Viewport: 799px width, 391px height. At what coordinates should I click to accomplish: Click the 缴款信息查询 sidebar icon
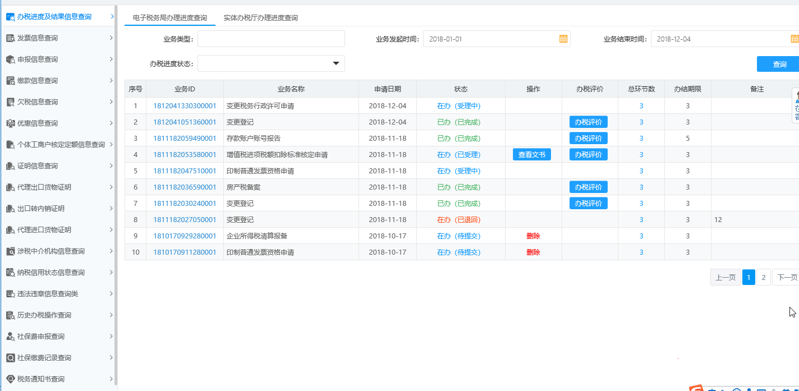click(10, 81)
